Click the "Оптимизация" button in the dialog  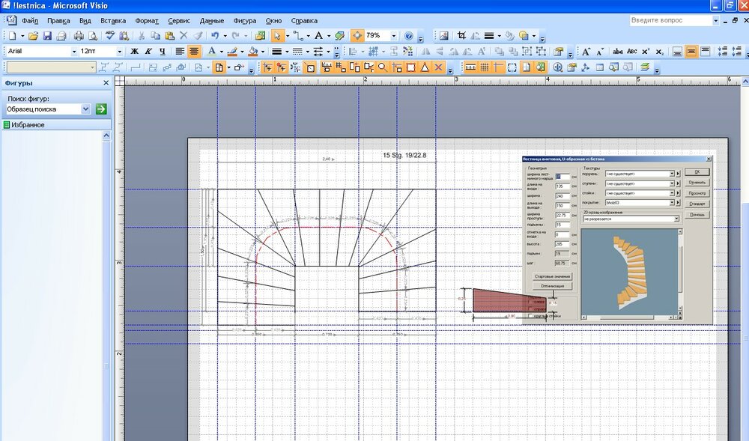(551, 286)
